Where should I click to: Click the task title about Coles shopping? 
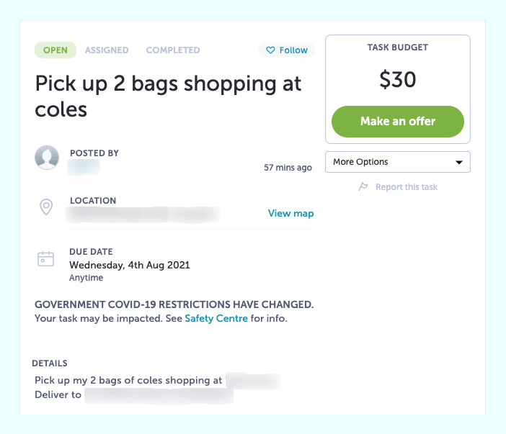[x=168, y=96]
